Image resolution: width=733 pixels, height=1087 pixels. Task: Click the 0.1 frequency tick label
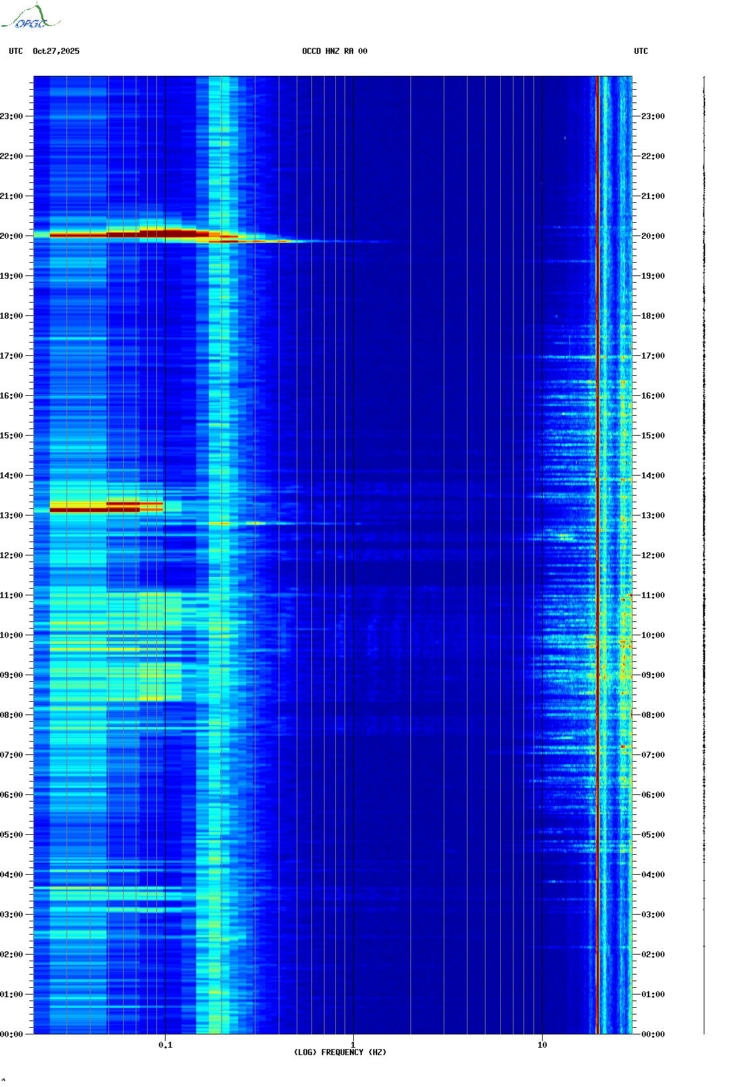(x=165, y=1045)
